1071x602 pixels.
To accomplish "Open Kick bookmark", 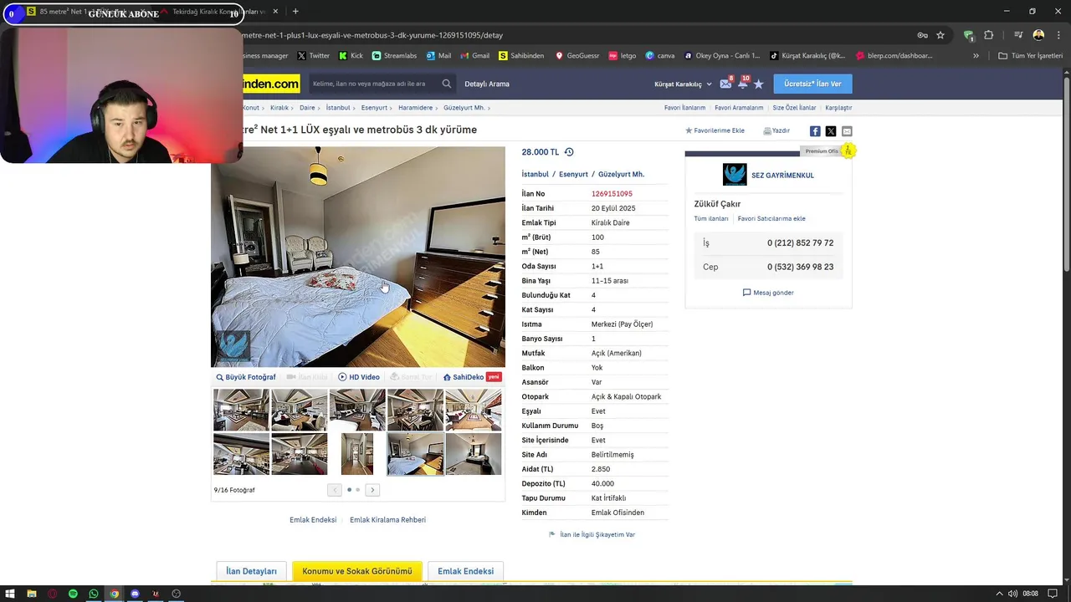I will pyautogui.click(x=351, y=56).
